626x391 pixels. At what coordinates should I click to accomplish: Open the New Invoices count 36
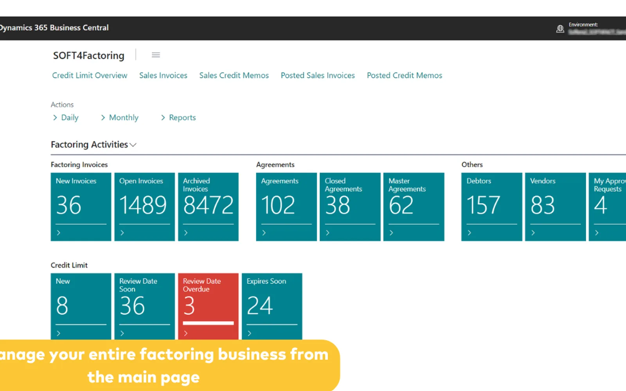tap(69, 205)
